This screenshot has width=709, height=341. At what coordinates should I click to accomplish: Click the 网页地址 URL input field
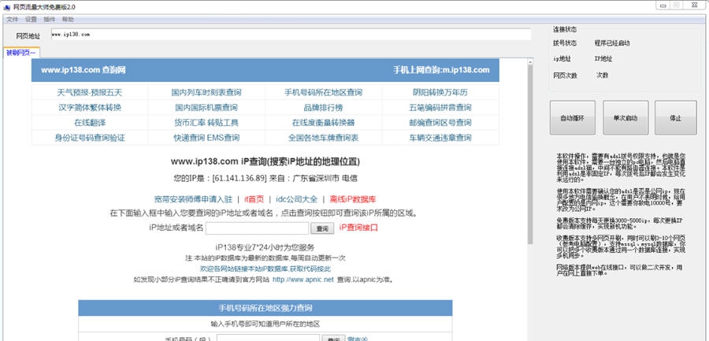[290, 35]
